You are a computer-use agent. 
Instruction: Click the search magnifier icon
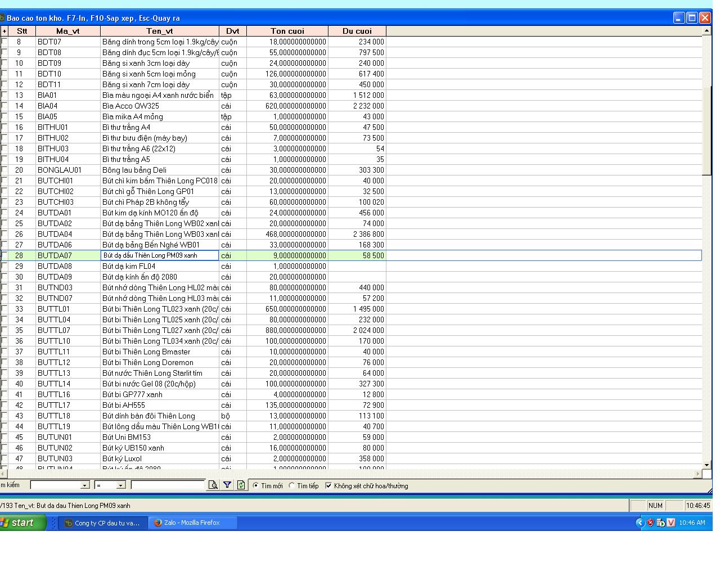pyautogui.click(x=213, y=485)
